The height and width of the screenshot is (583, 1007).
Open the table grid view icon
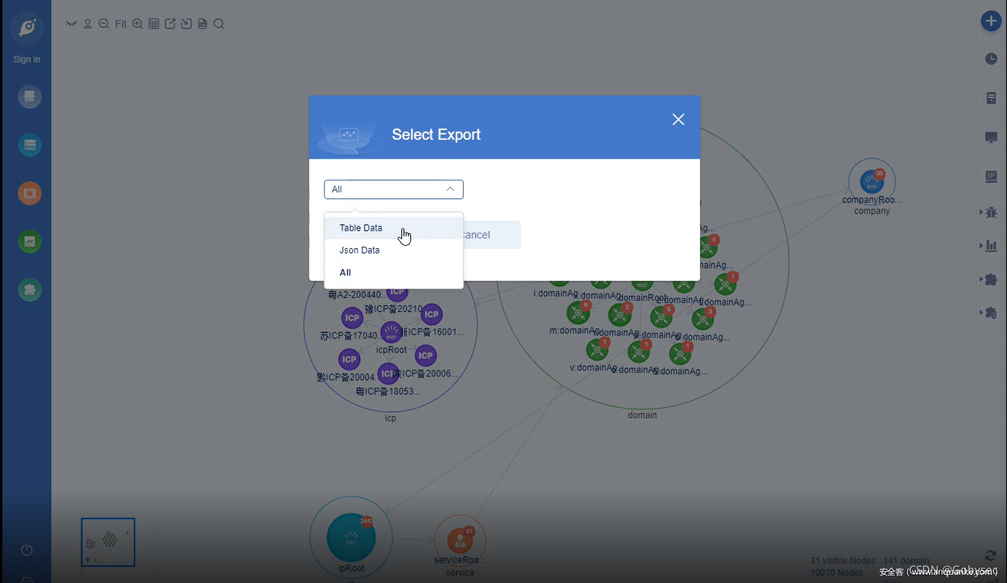point(154,24)
